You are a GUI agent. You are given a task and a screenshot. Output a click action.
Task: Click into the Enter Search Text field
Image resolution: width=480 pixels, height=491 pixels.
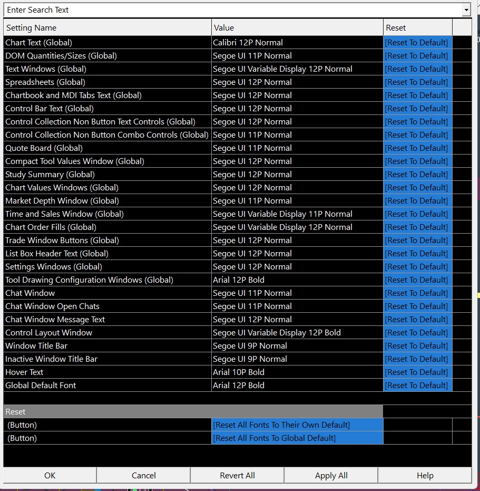click(233, 10)
